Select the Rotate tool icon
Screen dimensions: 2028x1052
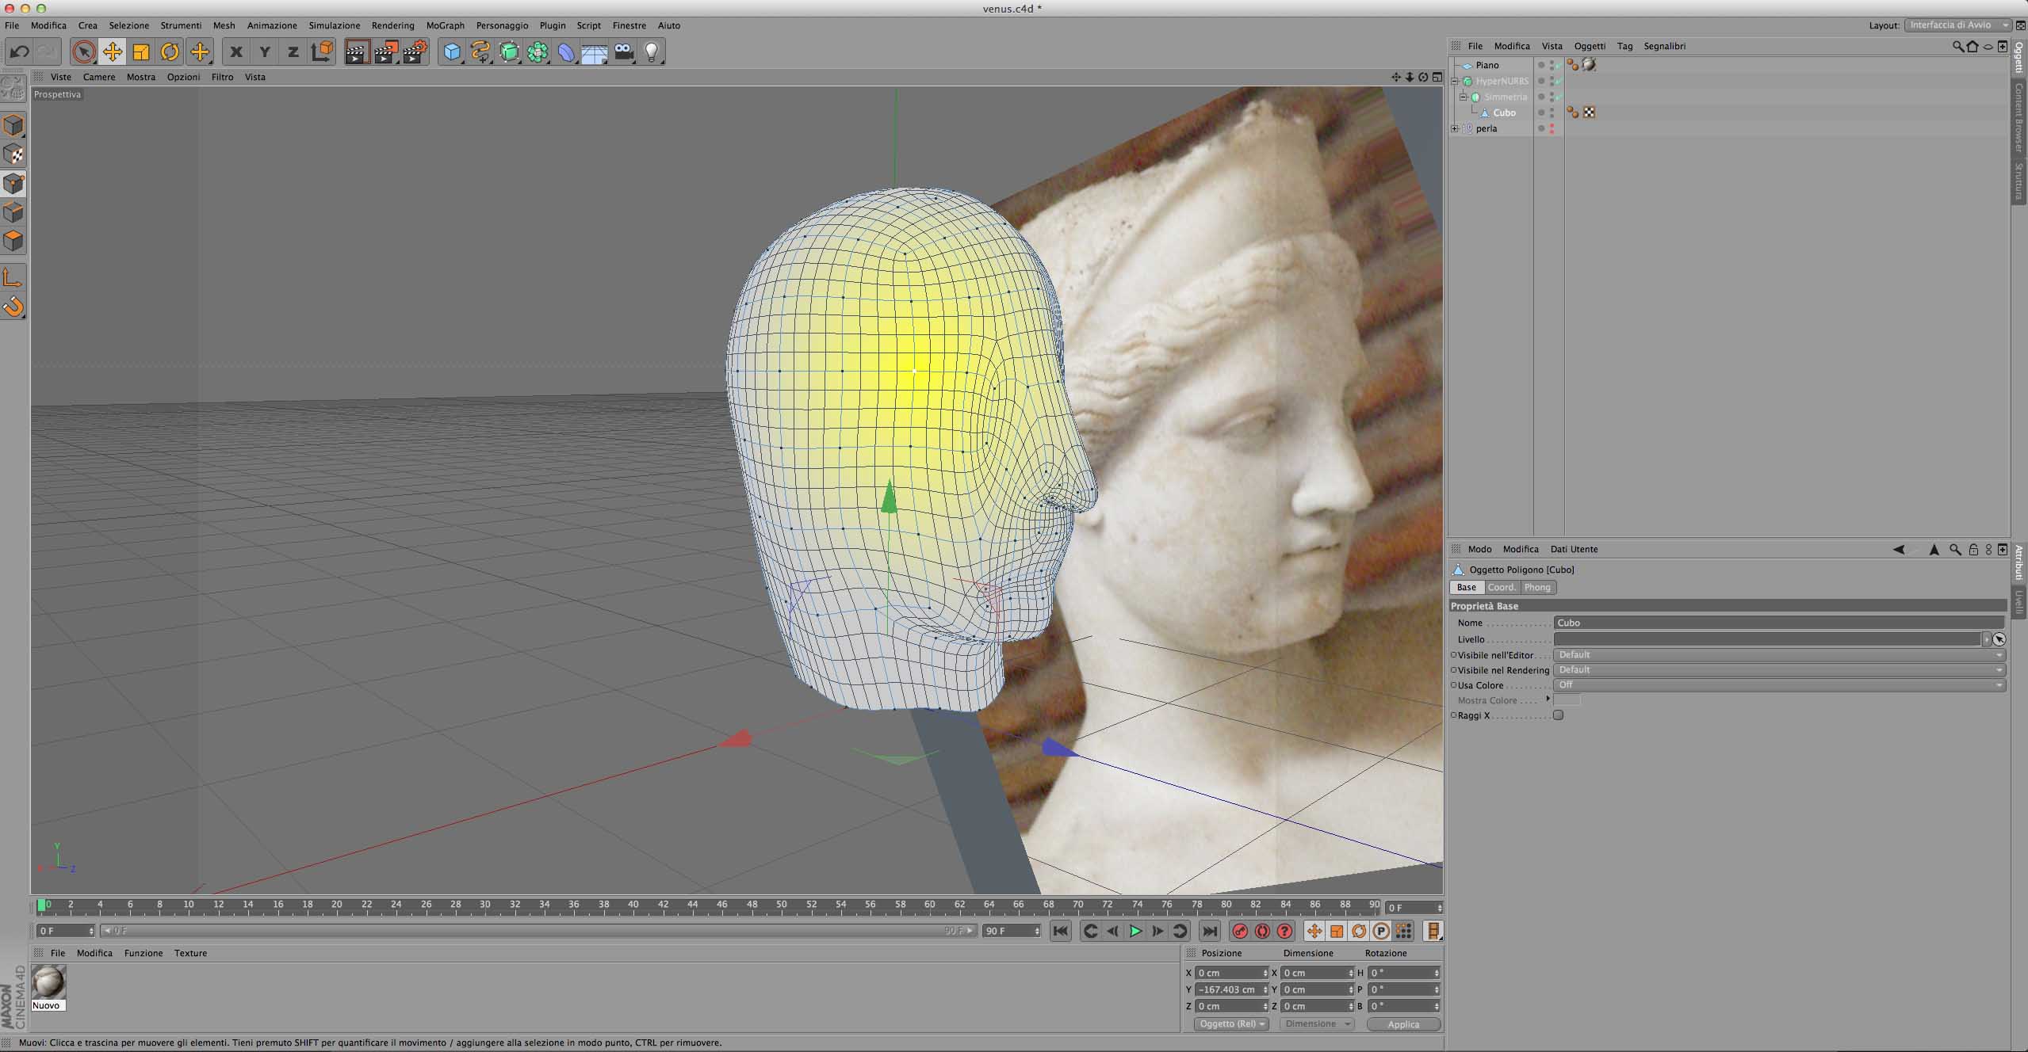click(170, 52)
